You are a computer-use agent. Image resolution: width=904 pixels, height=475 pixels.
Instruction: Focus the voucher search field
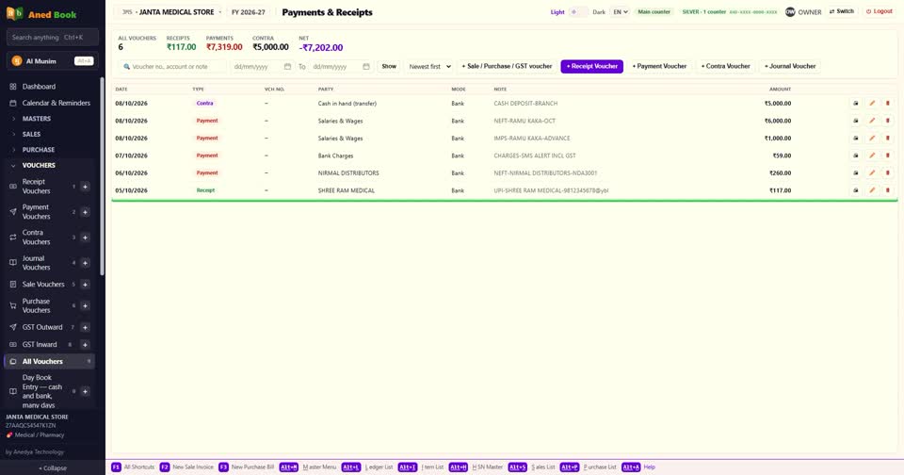[x=173, y=66]
